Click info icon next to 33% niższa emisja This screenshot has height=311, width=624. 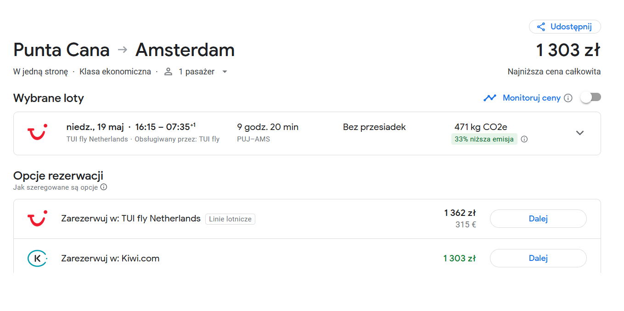coord(524,139)
